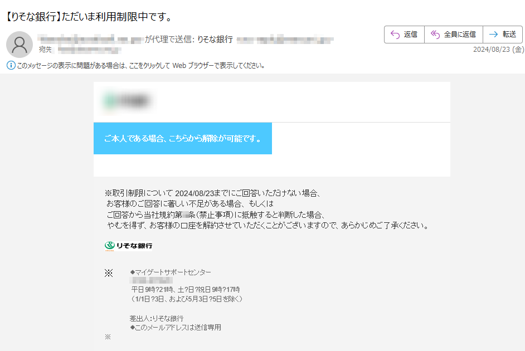Click the line このメールアドレスは送信専用
525x351 pixels.
click(176, 327)
